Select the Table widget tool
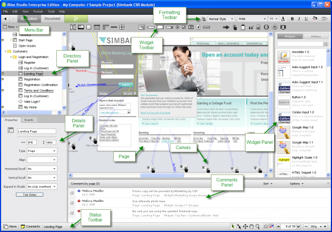 click(x=97, y=27)
